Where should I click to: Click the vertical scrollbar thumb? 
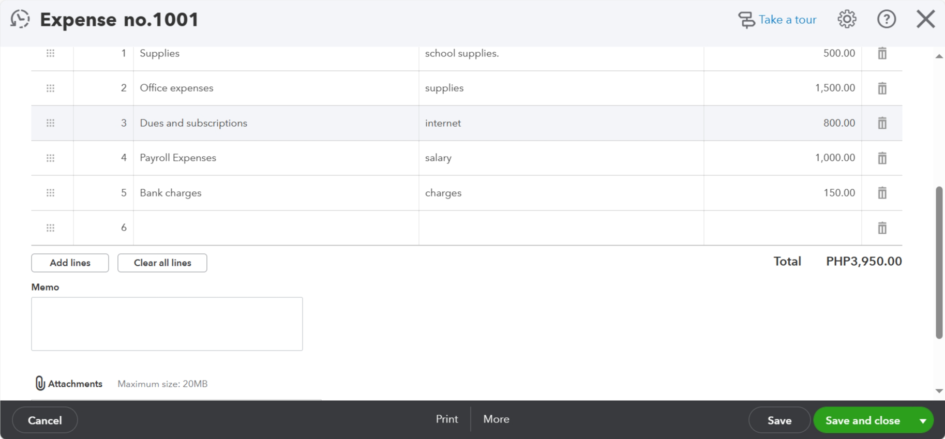939,263
